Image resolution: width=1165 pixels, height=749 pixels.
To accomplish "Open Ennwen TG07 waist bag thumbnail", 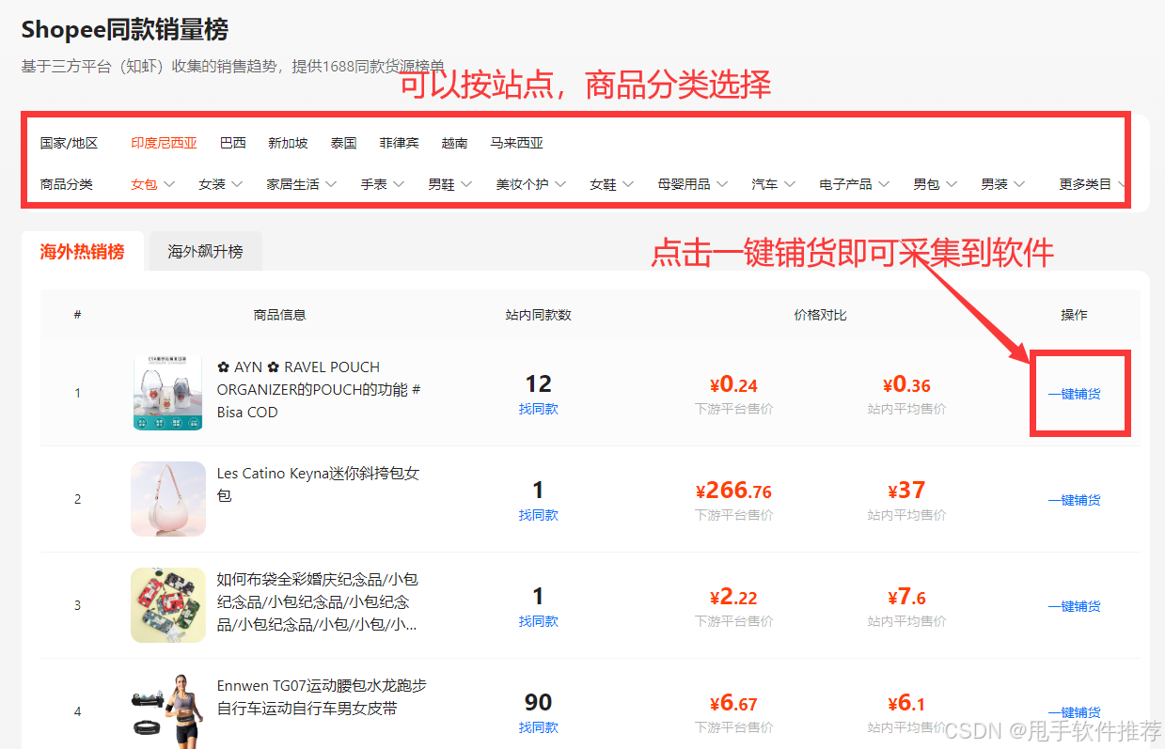I will 168,710.
